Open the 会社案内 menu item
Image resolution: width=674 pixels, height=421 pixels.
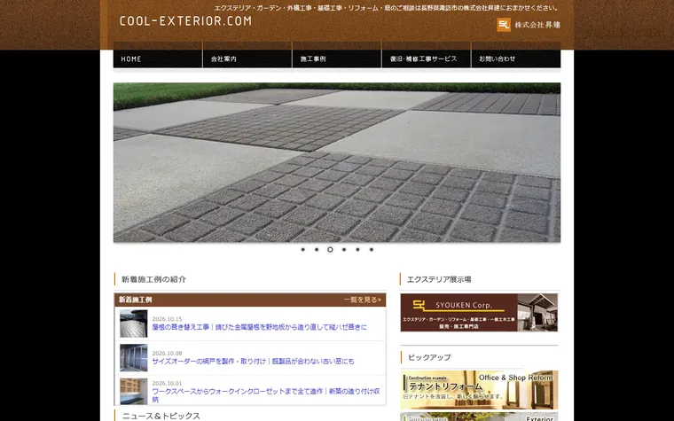point(247,58)
